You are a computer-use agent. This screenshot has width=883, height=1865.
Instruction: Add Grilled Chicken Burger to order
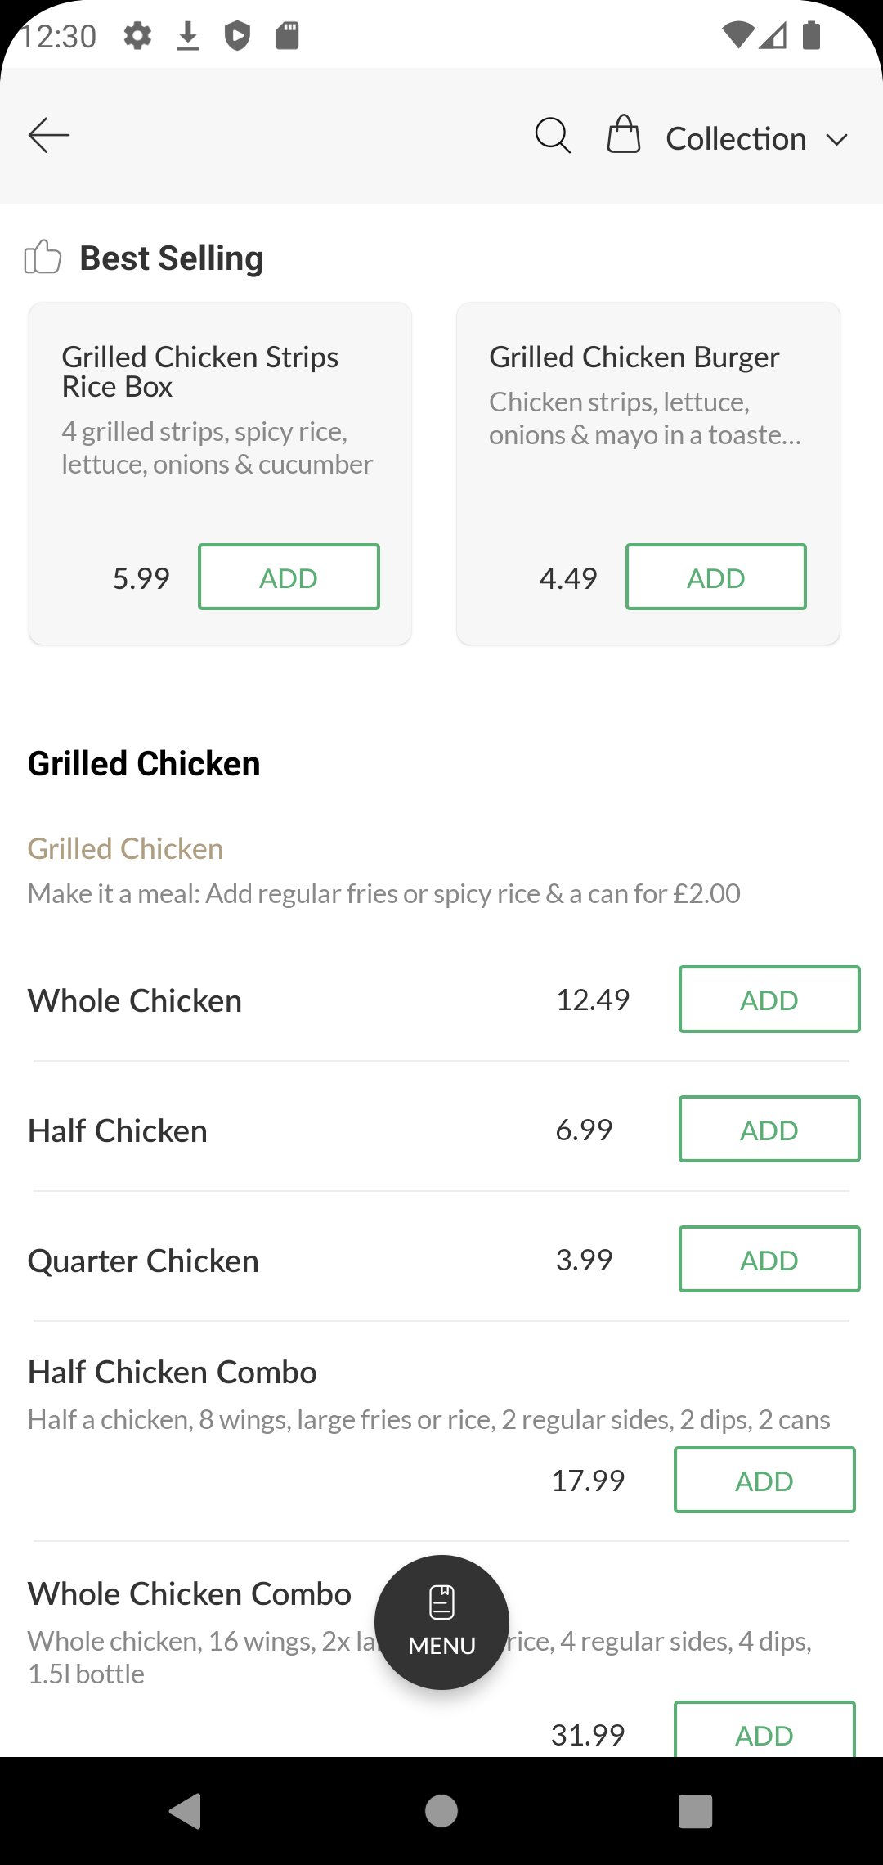tap(715, 577)
